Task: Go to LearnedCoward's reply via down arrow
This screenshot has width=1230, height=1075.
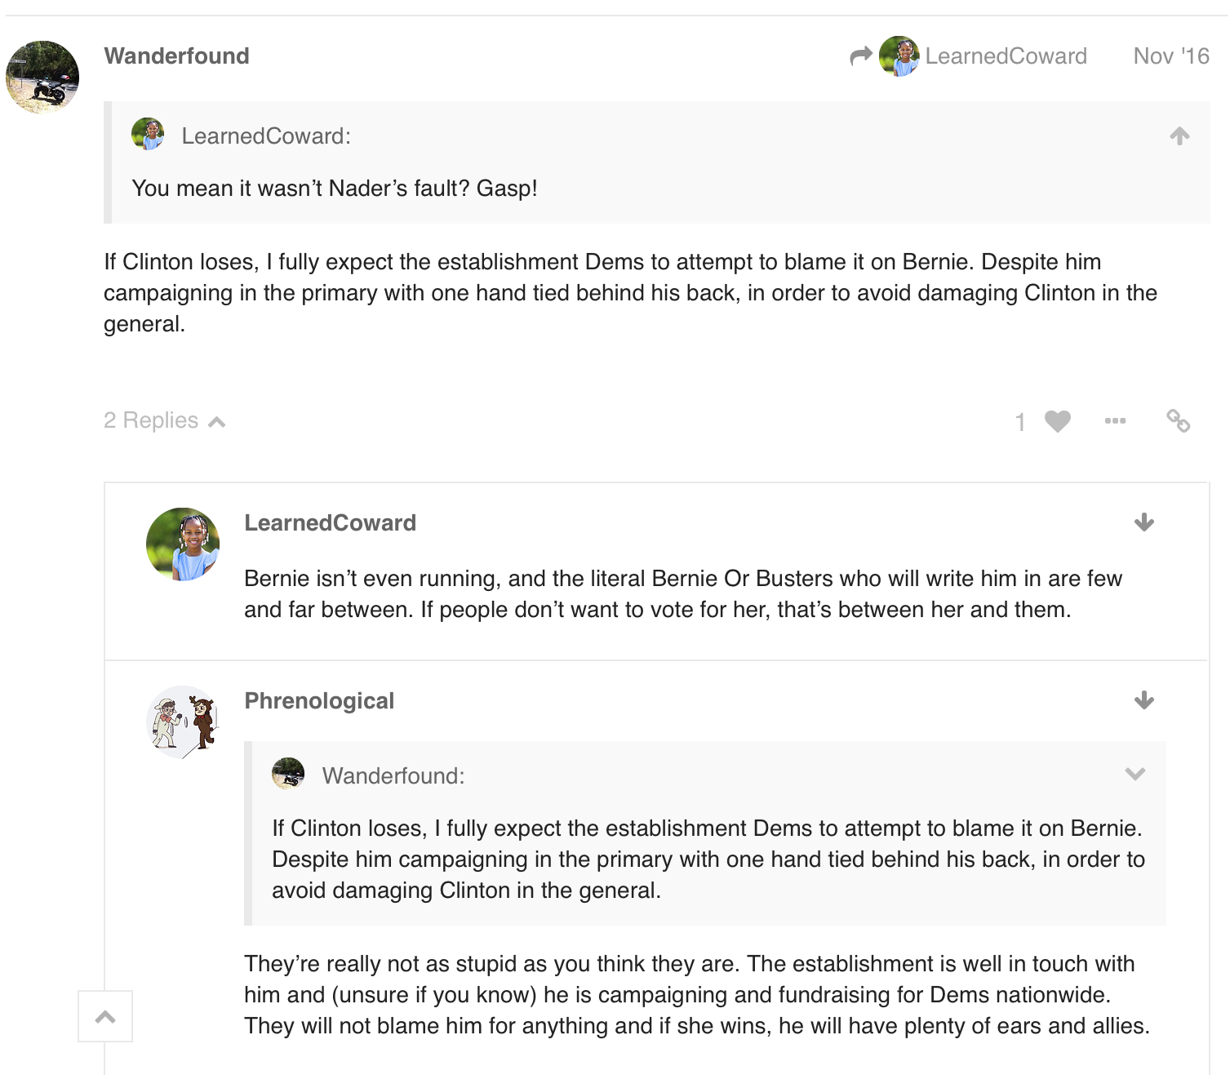Action: pyautogui.click(x=1144, y=522)
